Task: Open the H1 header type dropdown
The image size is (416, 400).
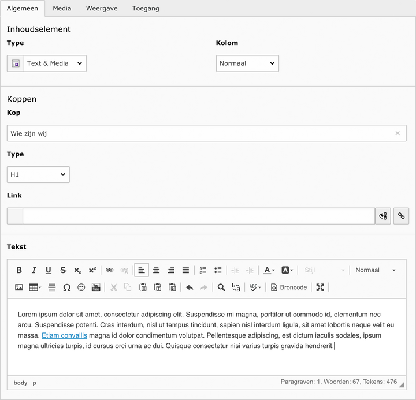Action: click(x=38, y=174)
